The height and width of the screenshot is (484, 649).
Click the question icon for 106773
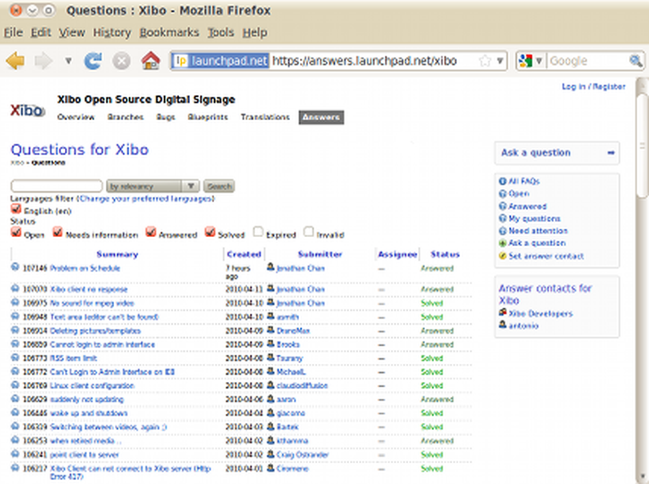(x=15, y=357)
